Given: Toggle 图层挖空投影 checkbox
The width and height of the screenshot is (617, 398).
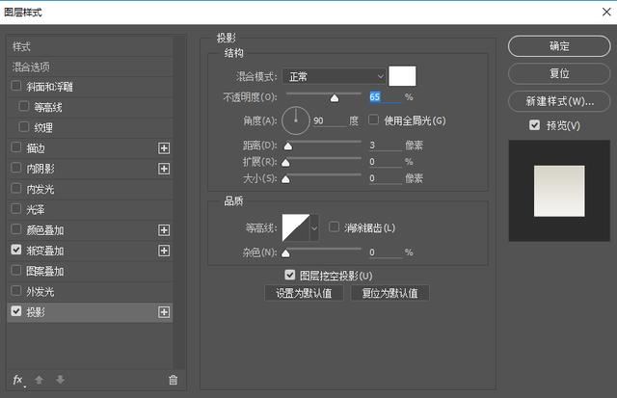Looking at the screenshot, I should [289, 275].
